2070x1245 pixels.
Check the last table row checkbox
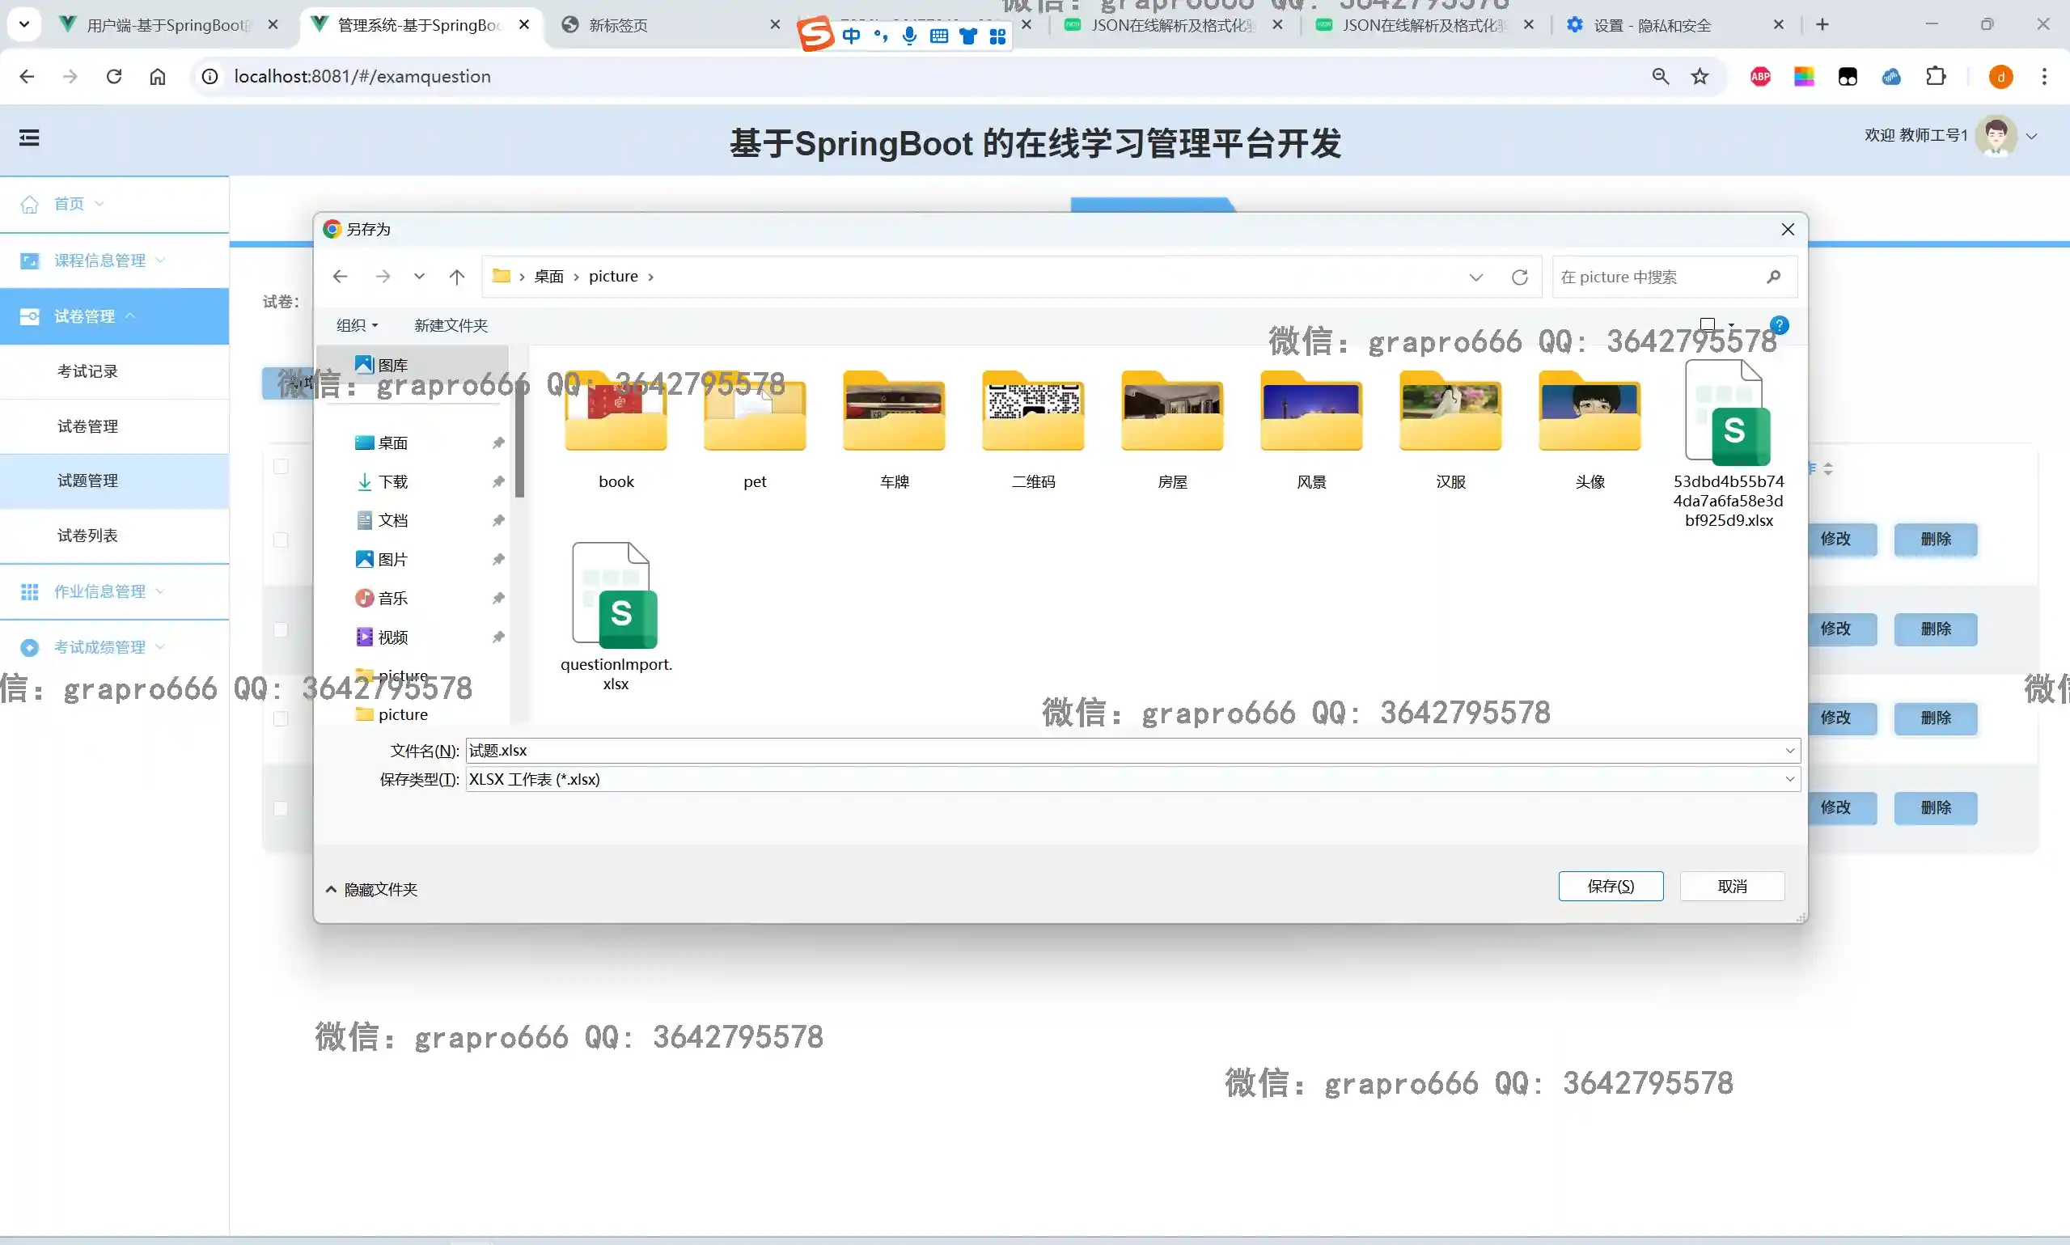pos(281,808)
